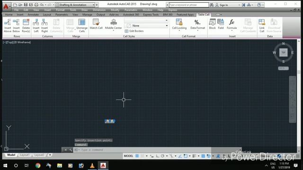Expand Help question mark dropdown arrow
Image resolution: width=303 pixels, height=170 pixels.
click(x=263, y=5)
